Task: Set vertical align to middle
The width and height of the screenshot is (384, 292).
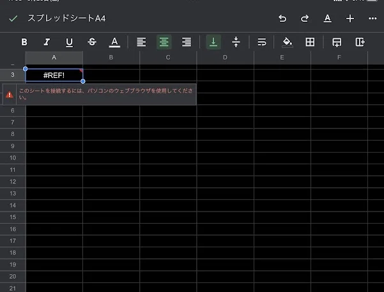Action: tap(236, 42)
